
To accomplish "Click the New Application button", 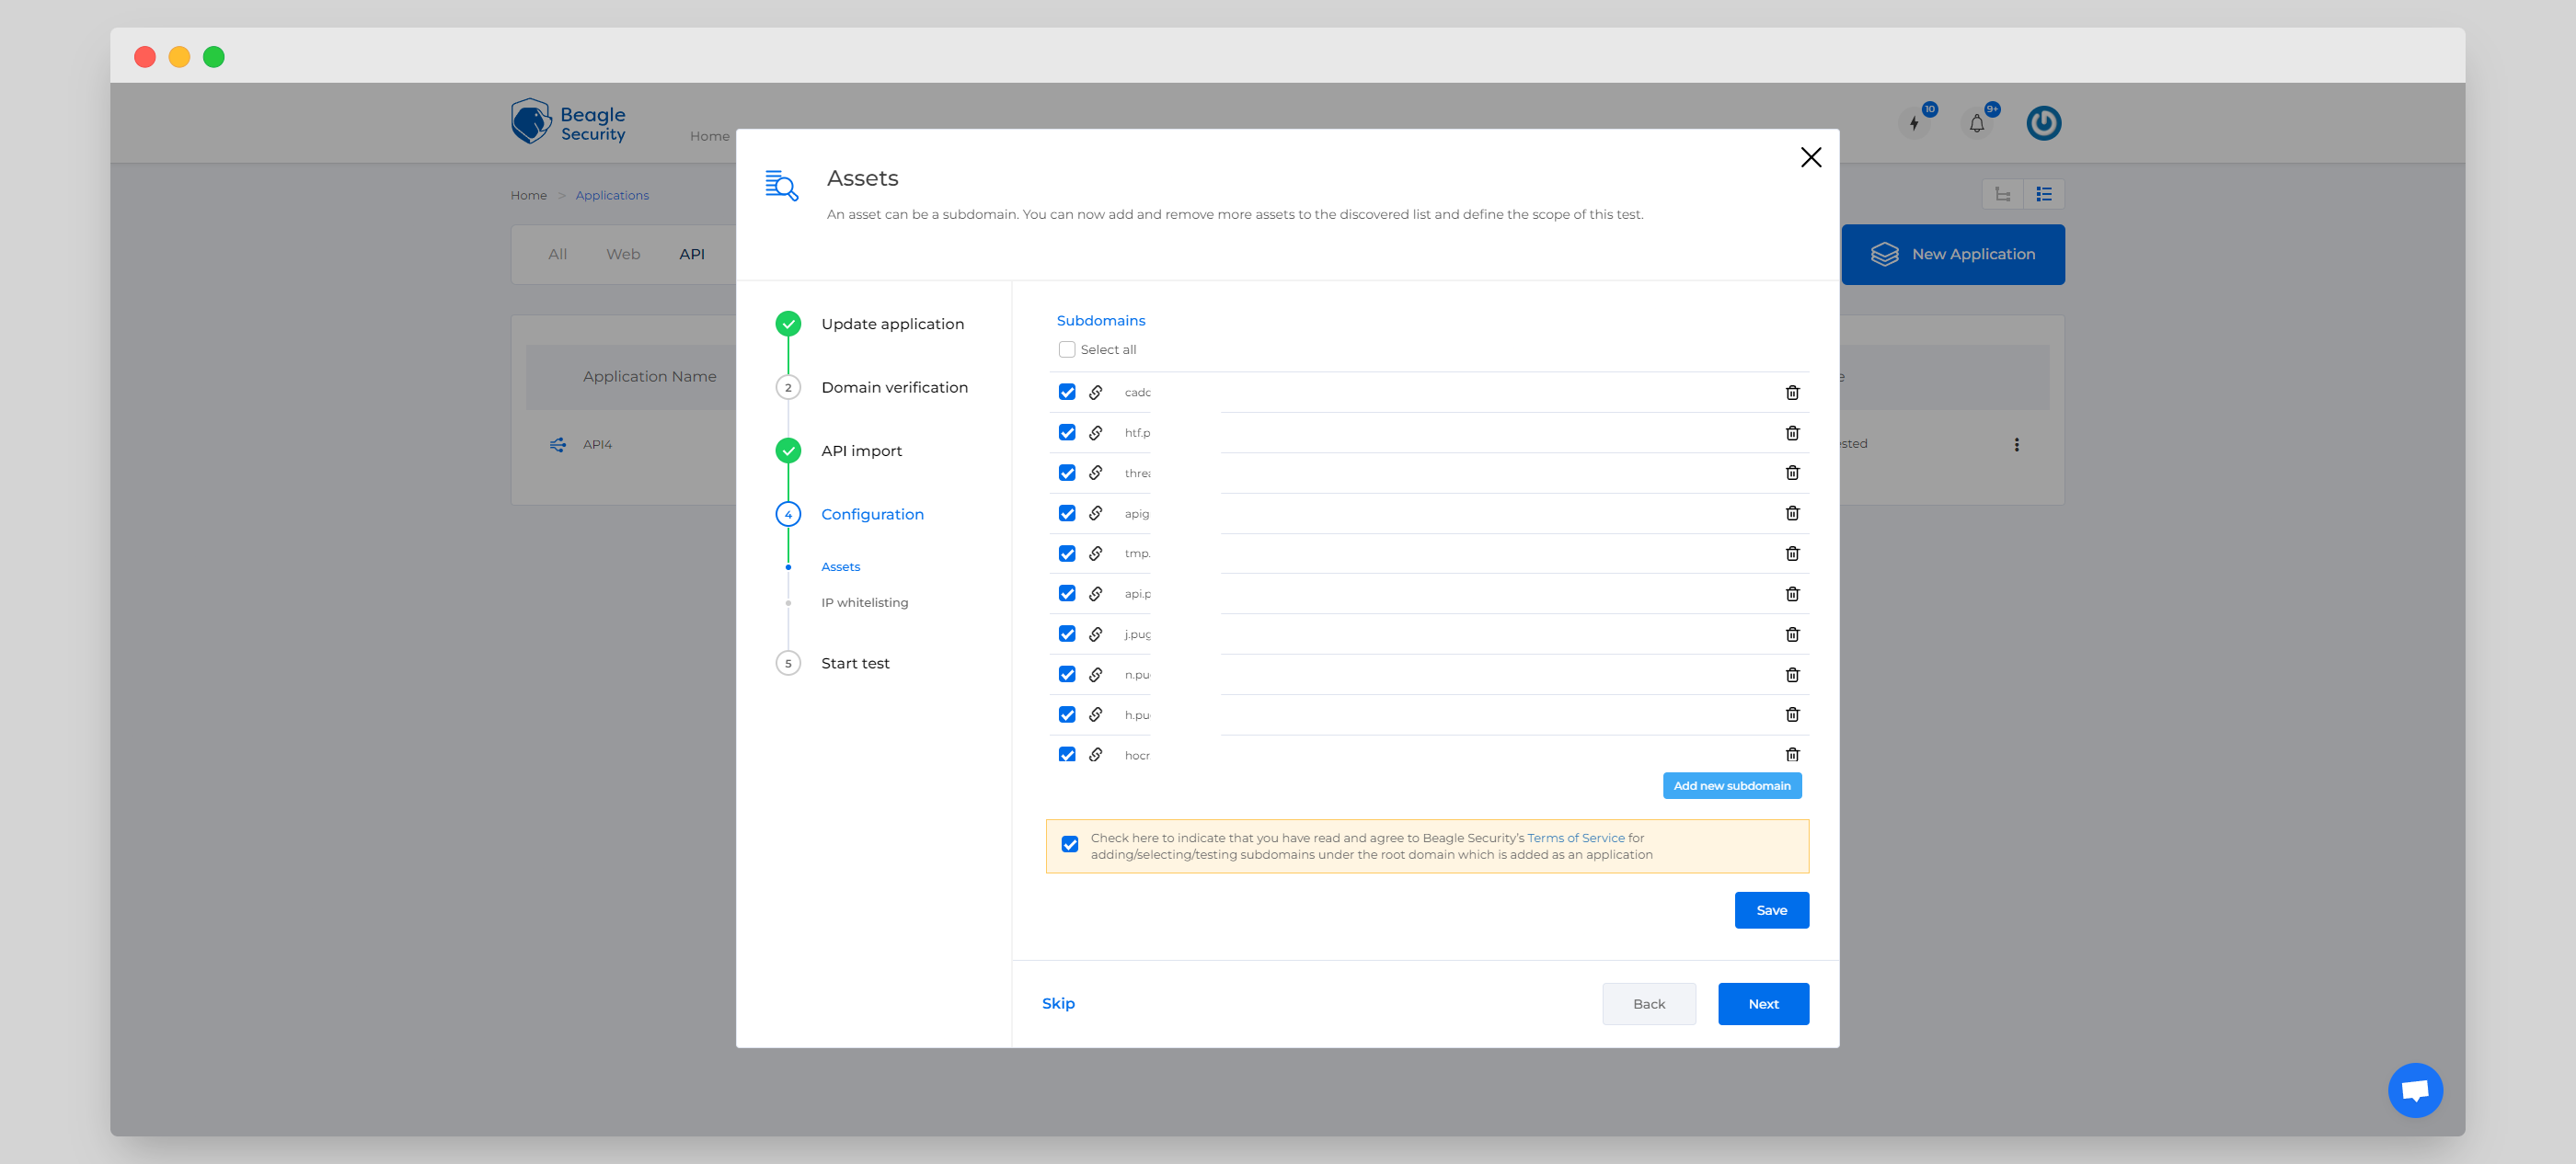I will [1952, 255].
